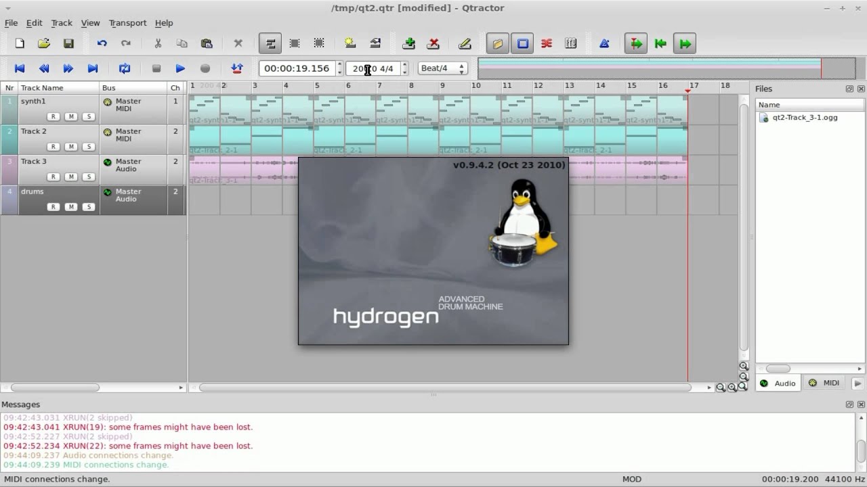Jump backward to session start
The height and width of the screenshot is (487, 867).
(x=20, y=68)
